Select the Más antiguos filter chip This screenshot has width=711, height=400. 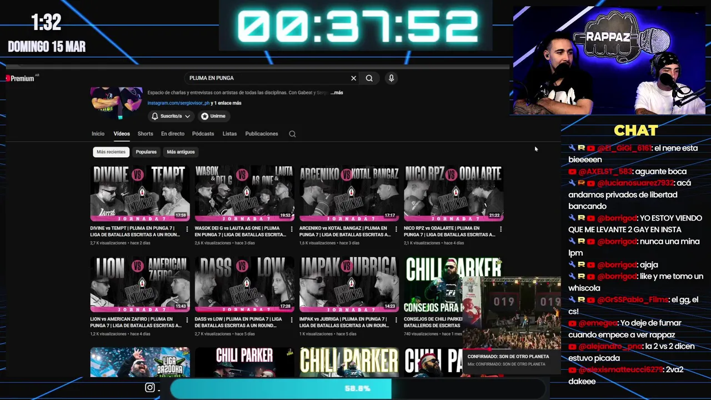[x=181, y=152]
